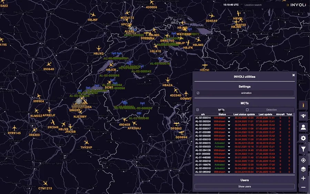Open status dropdown for AL-02-000010
Screen dimensions: 310x194
tap(229, 168)
